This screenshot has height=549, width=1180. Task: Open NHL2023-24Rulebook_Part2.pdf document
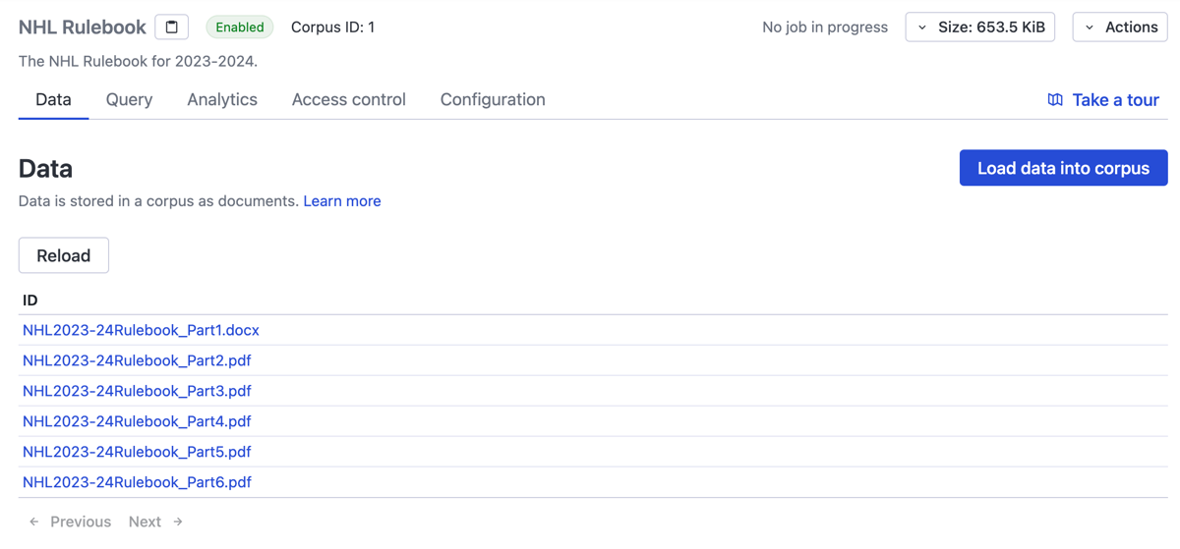[x=137, y=360]
